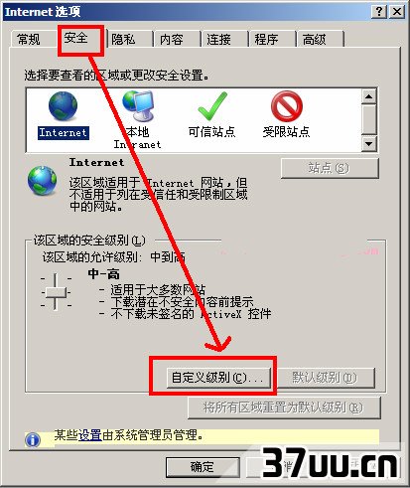
Task: Select the 本地 Intranet zone icon
Action: (x=138, y=105)
